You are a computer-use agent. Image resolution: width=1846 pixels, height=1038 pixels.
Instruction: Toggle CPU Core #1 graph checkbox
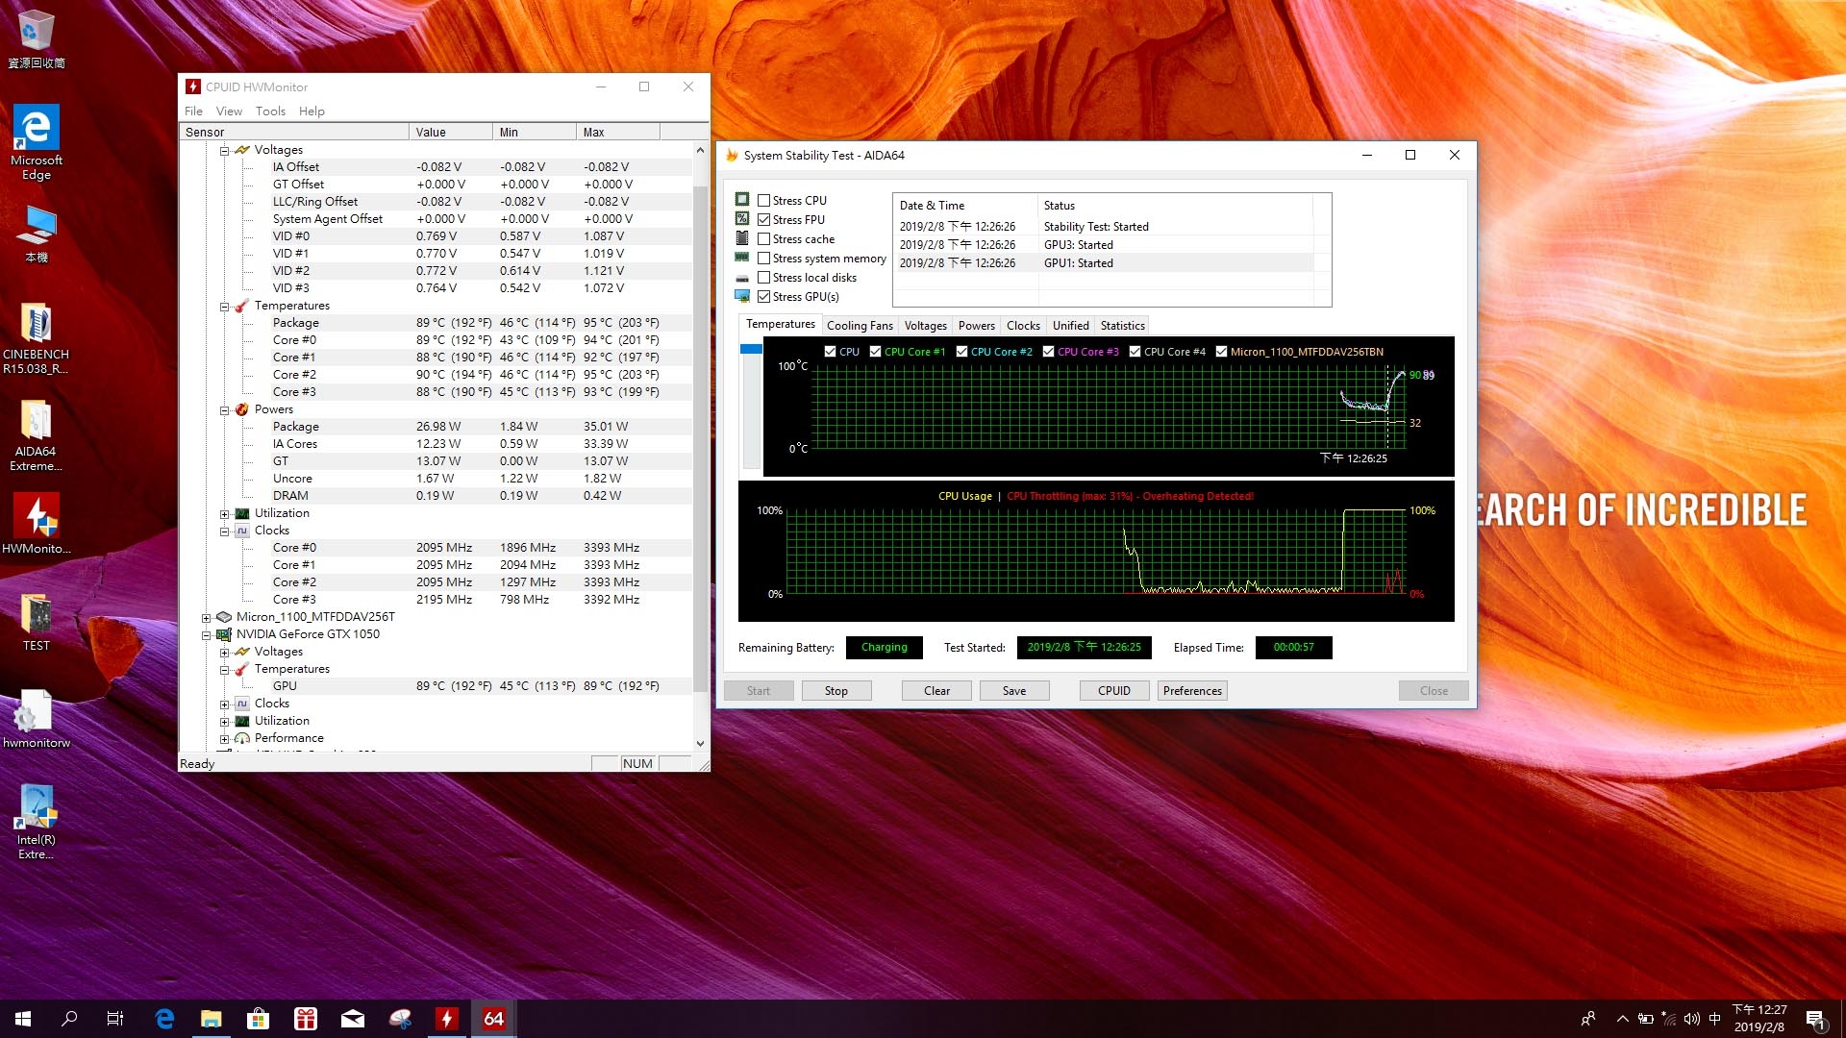tap(875, 352)
